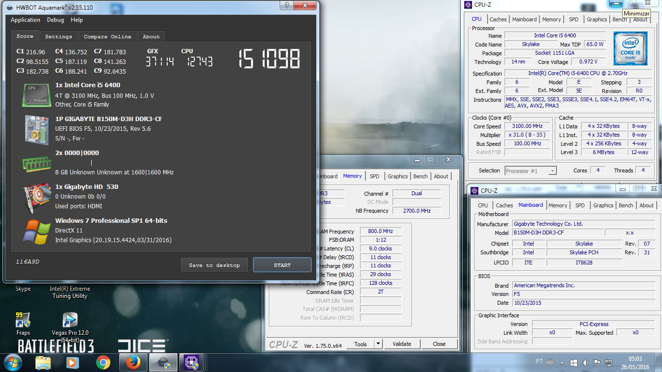
Task: Open the Skype desktop shortcut
Action: (23, 289)
